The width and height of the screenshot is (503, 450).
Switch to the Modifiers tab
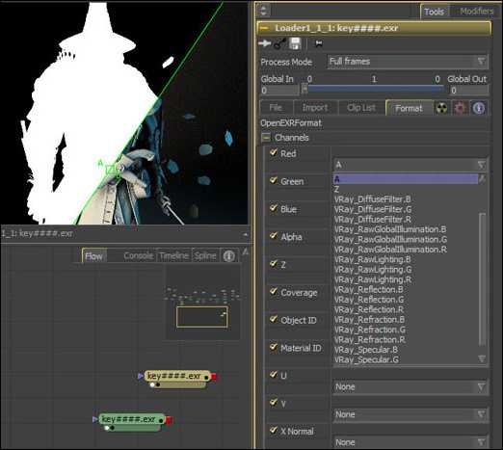476,12
